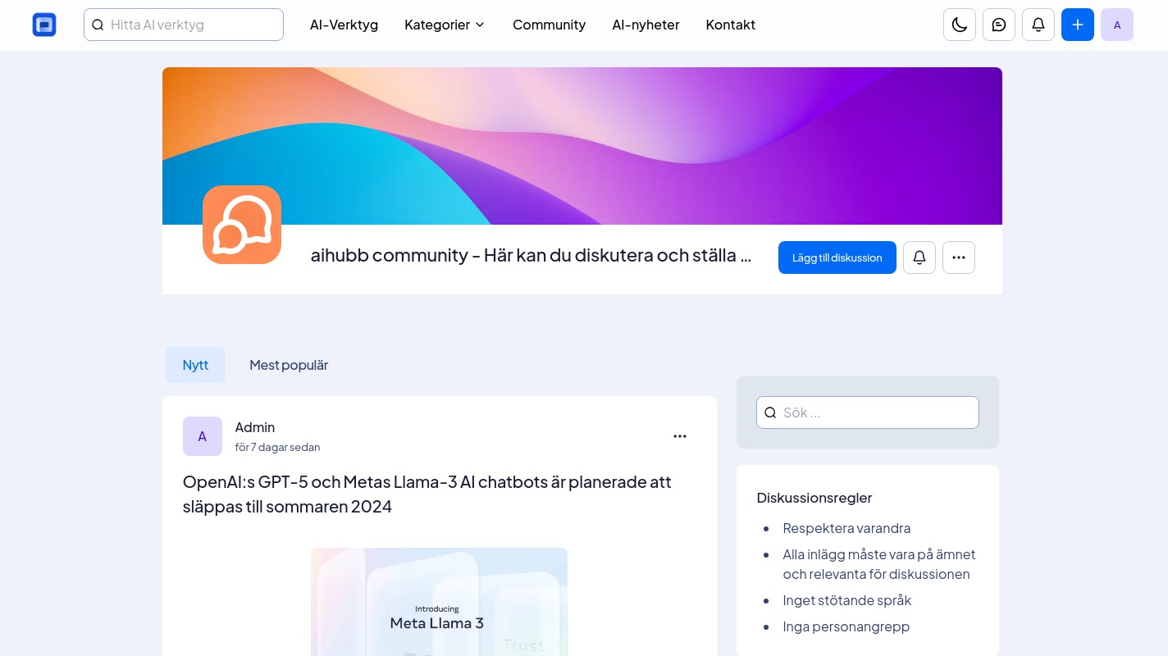Screen dimensions: 1168x656
Task: Select the Nytt tab
Action: point(195,365)
